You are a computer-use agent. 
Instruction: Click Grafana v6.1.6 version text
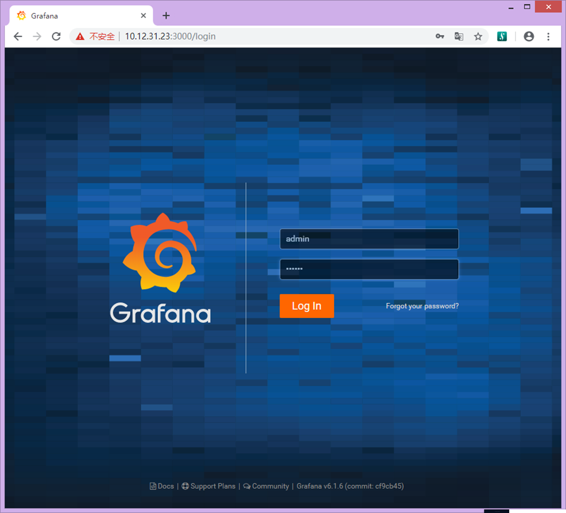tap(350, 486)
